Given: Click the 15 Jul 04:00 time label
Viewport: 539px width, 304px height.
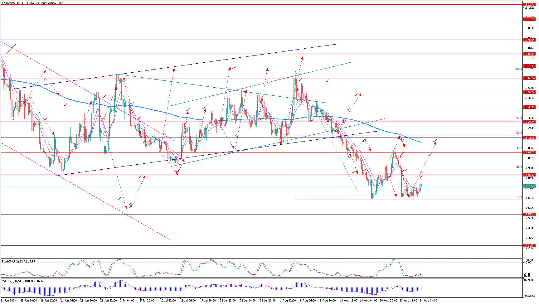Looking at the screenshot, I should (x=188, y=301).
